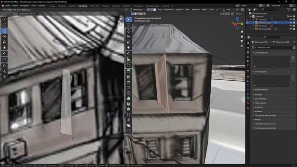Expand the Пустышка object in outliner

pyautogui.click(x=253, y=26)
